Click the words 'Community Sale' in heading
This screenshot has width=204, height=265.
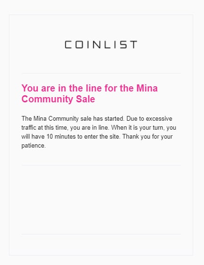pyautogui.click(x=58, y=99)
